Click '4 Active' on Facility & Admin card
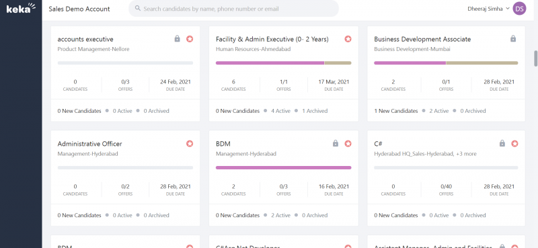 (280, 111)
